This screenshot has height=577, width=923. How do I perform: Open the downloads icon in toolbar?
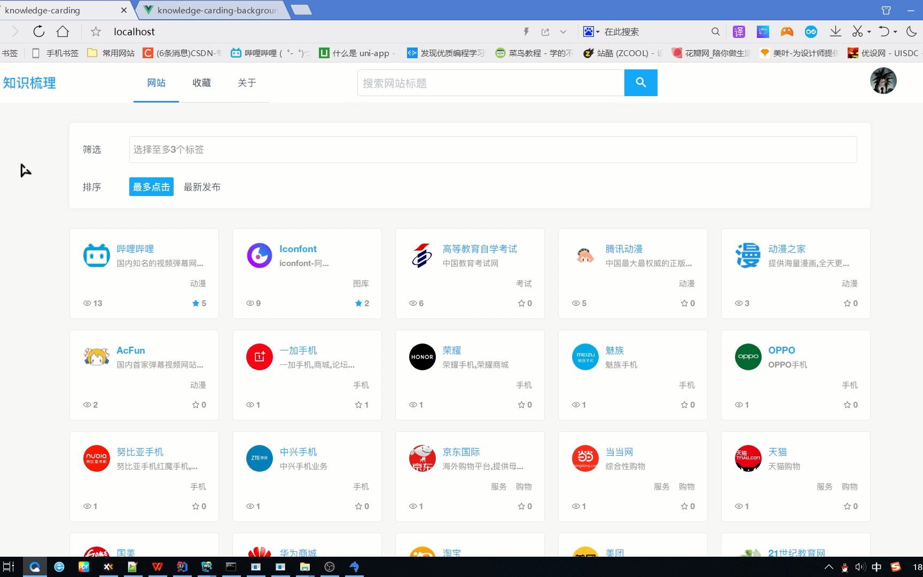point(835,32)
